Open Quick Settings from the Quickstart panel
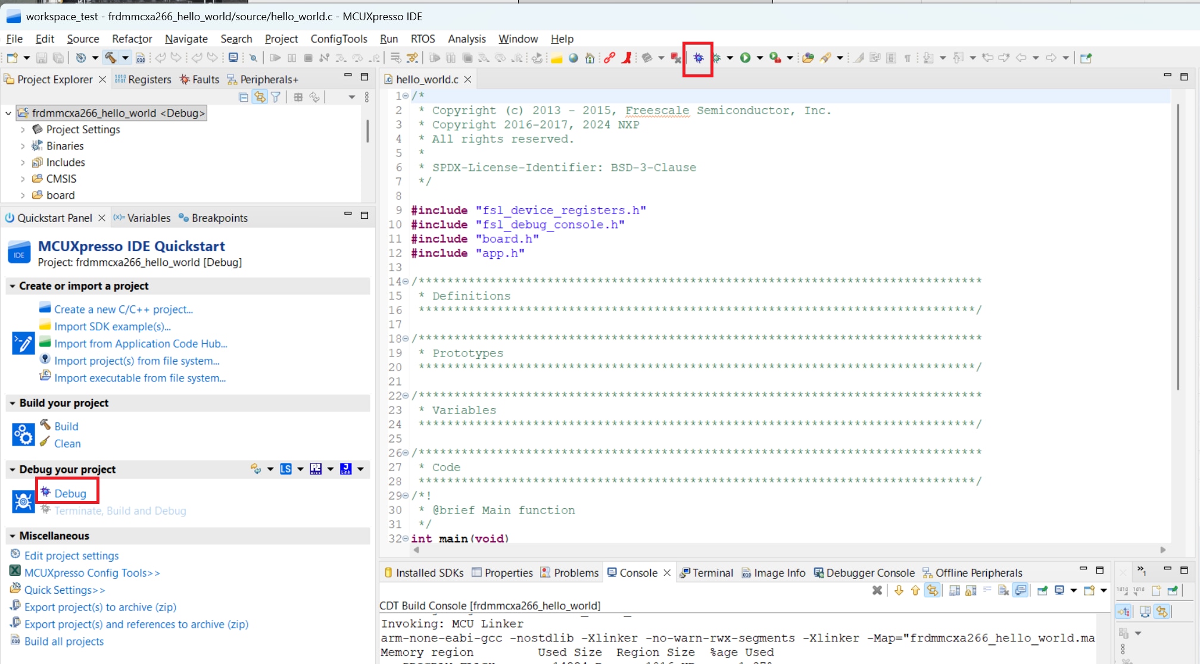This screenshot has height=664, width=1200. click(65, 590)
